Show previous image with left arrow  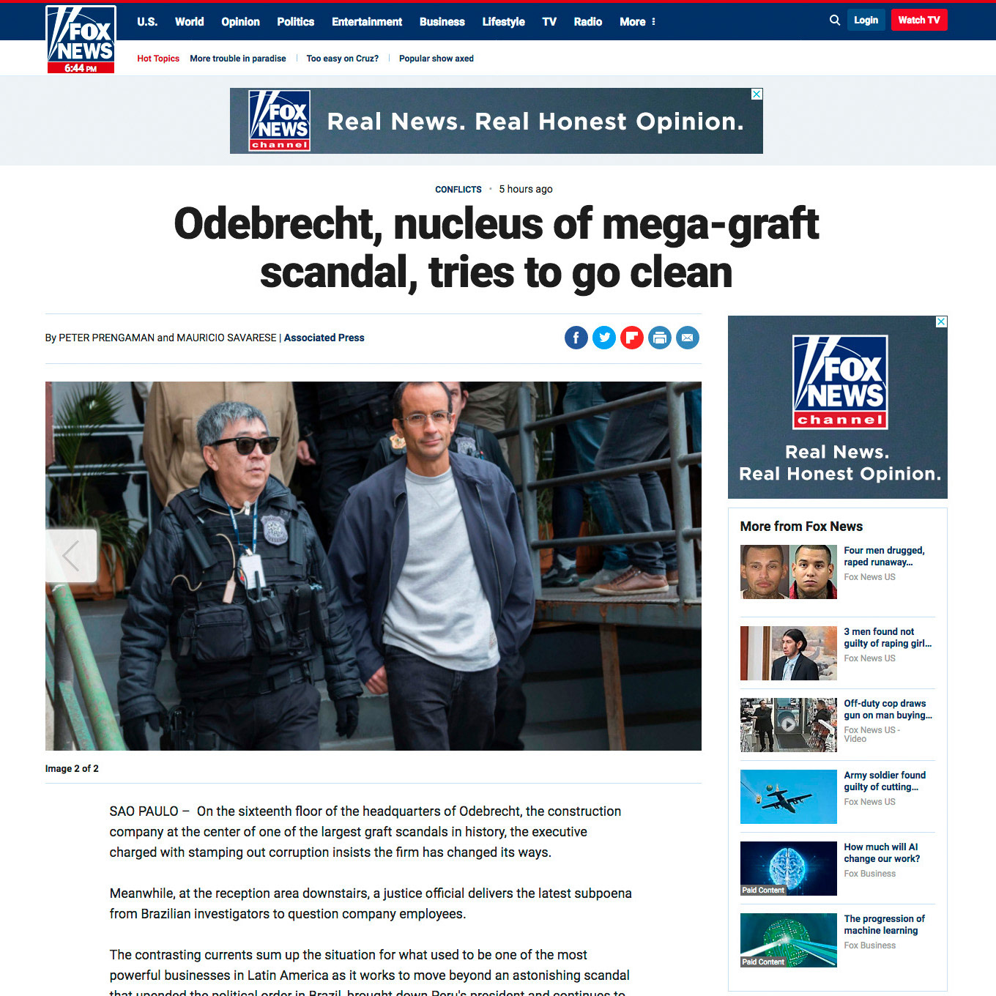coord(71,556)
